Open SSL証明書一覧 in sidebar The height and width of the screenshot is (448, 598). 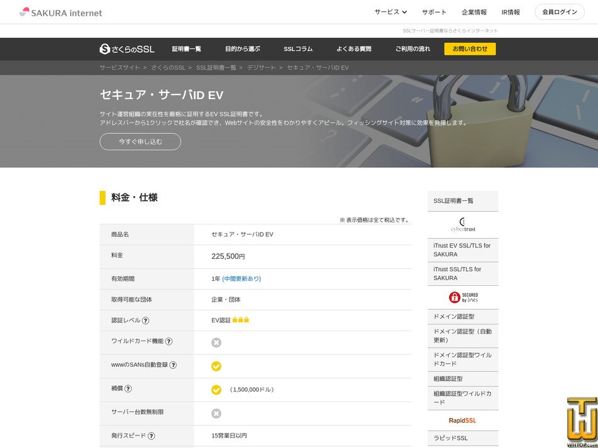463,201
